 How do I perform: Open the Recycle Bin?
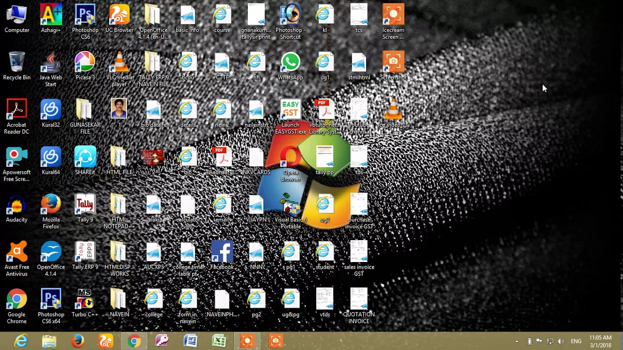tap(17, 67)
